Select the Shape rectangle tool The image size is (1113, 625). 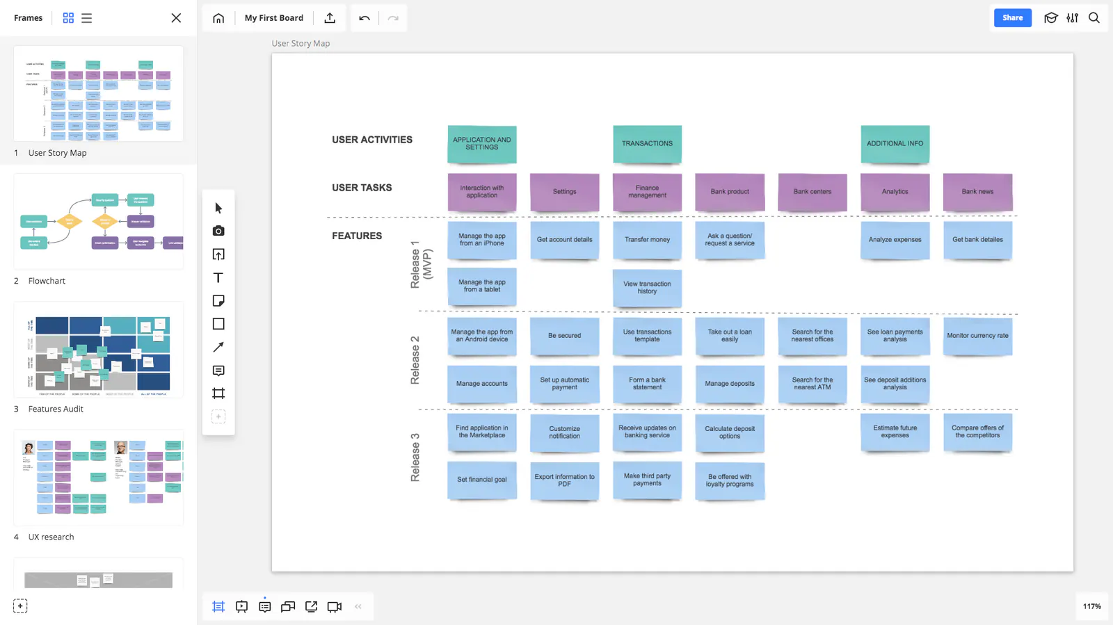218,324
